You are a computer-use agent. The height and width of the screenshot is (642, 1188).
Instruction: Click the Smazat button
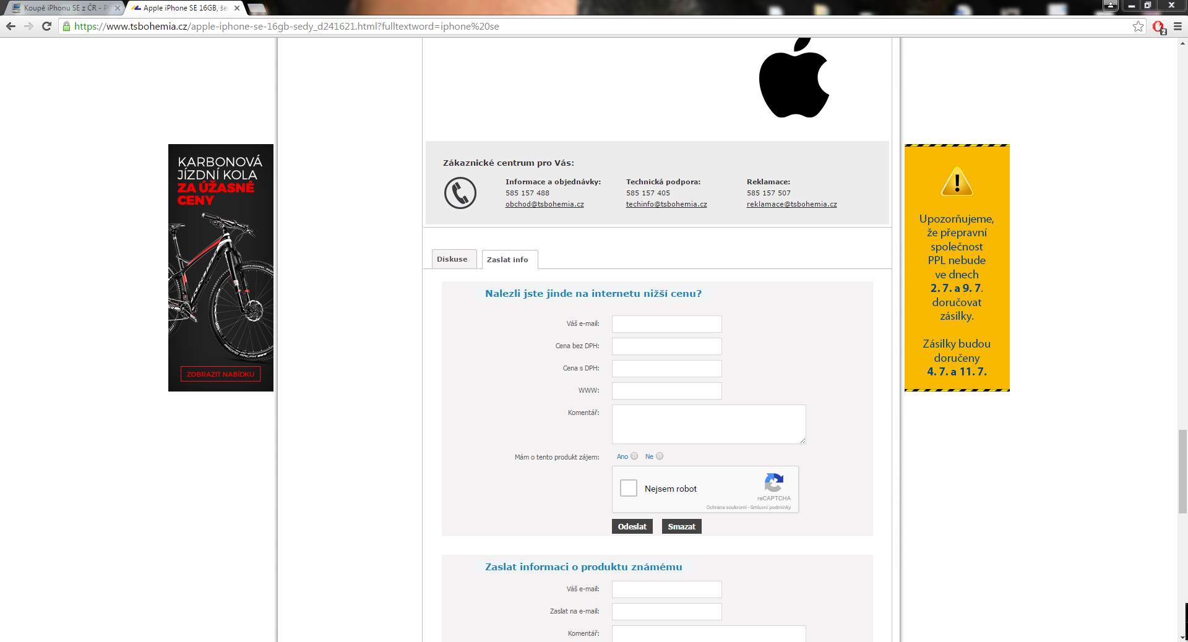pos(682,526)
